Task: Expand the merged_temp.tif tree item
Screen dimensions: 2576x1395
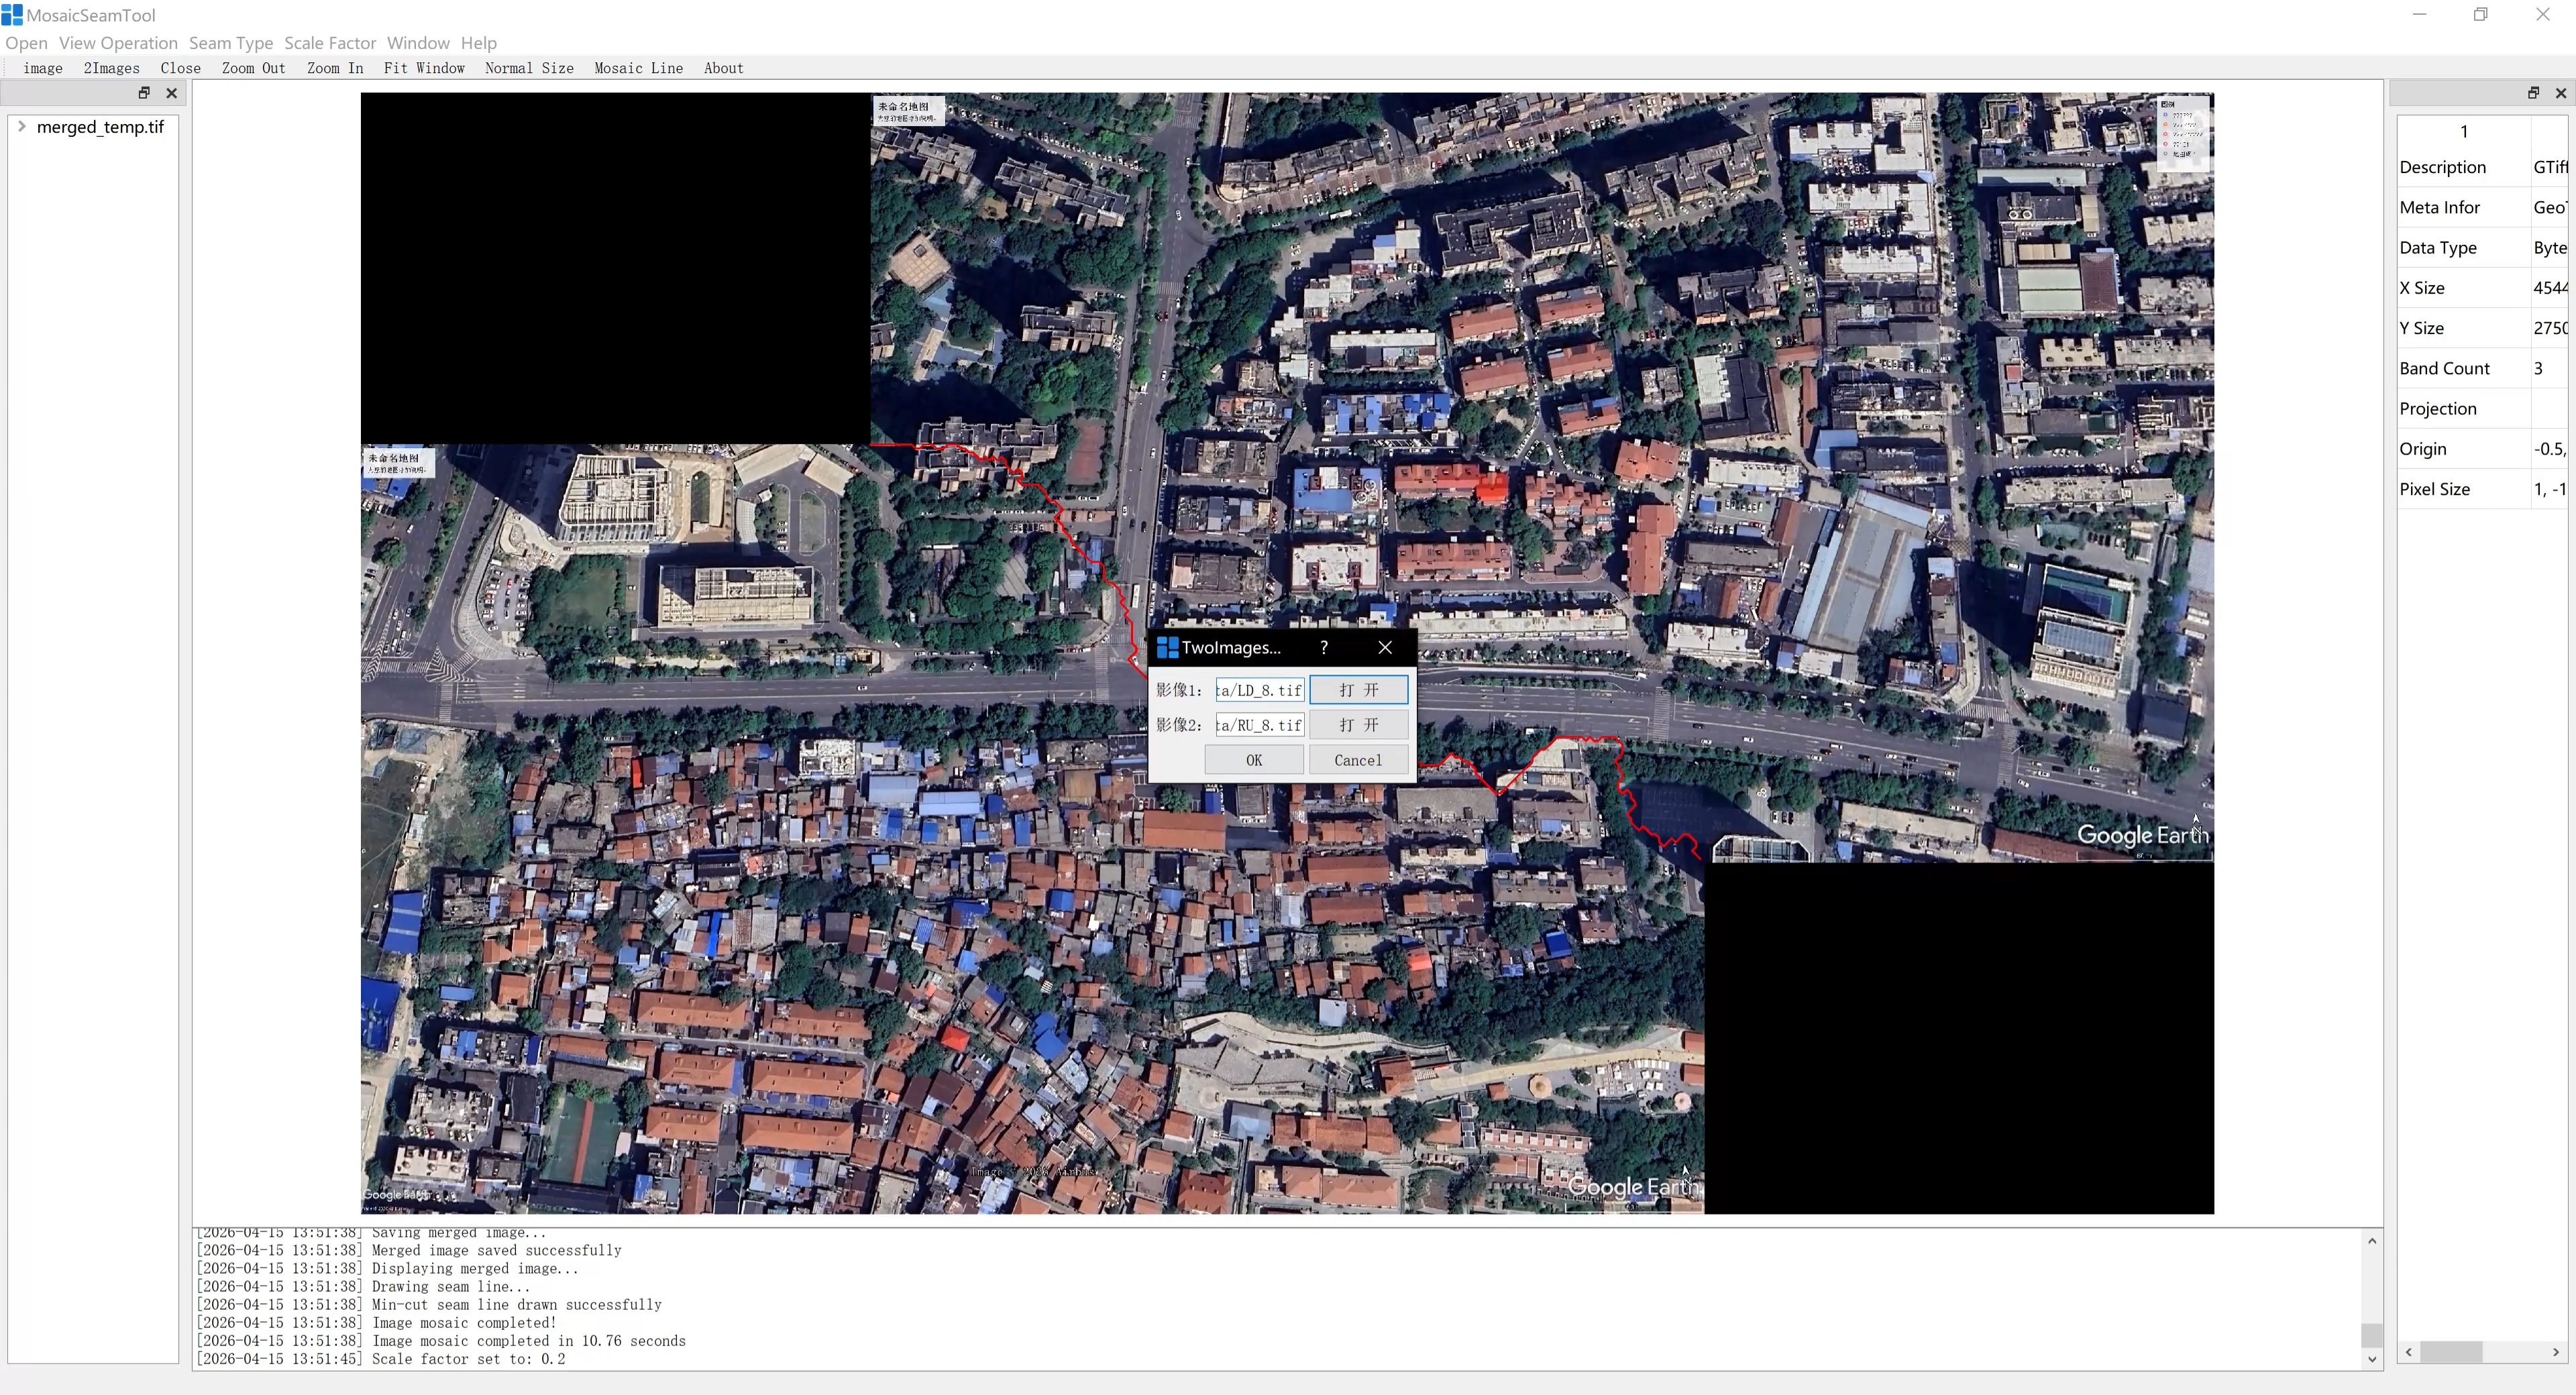Action: [22, 127]
